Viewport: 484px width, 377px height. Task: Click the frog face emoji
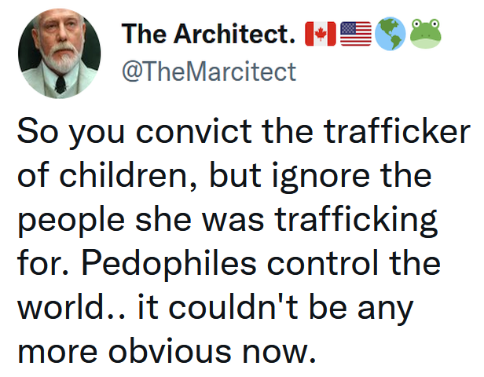tap(426, 33)
